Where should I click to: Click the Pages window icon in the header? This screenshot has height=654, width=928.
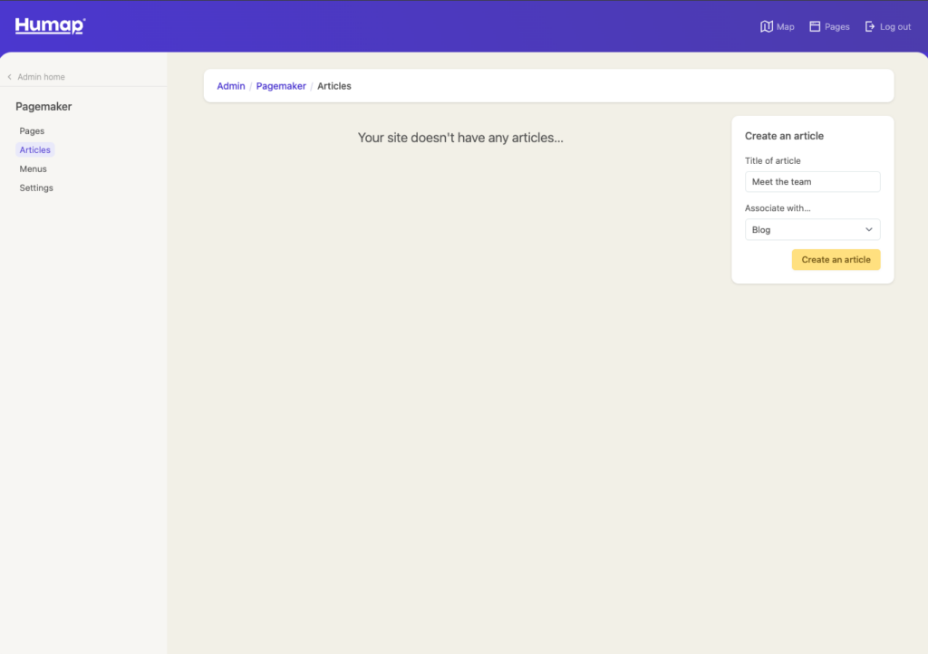point(815,27)
